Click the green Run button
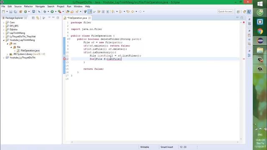 click(52, 12)
